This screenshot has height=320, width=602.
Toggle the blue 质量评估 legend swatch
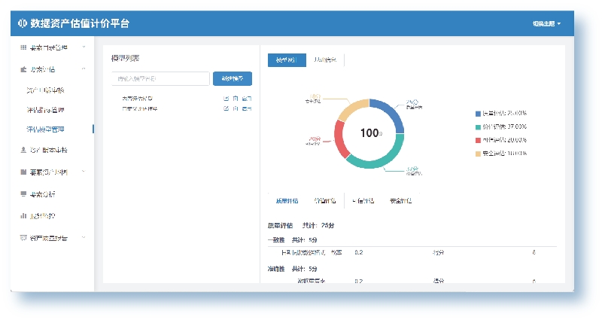pyautogui.click(x=478, y=114)
